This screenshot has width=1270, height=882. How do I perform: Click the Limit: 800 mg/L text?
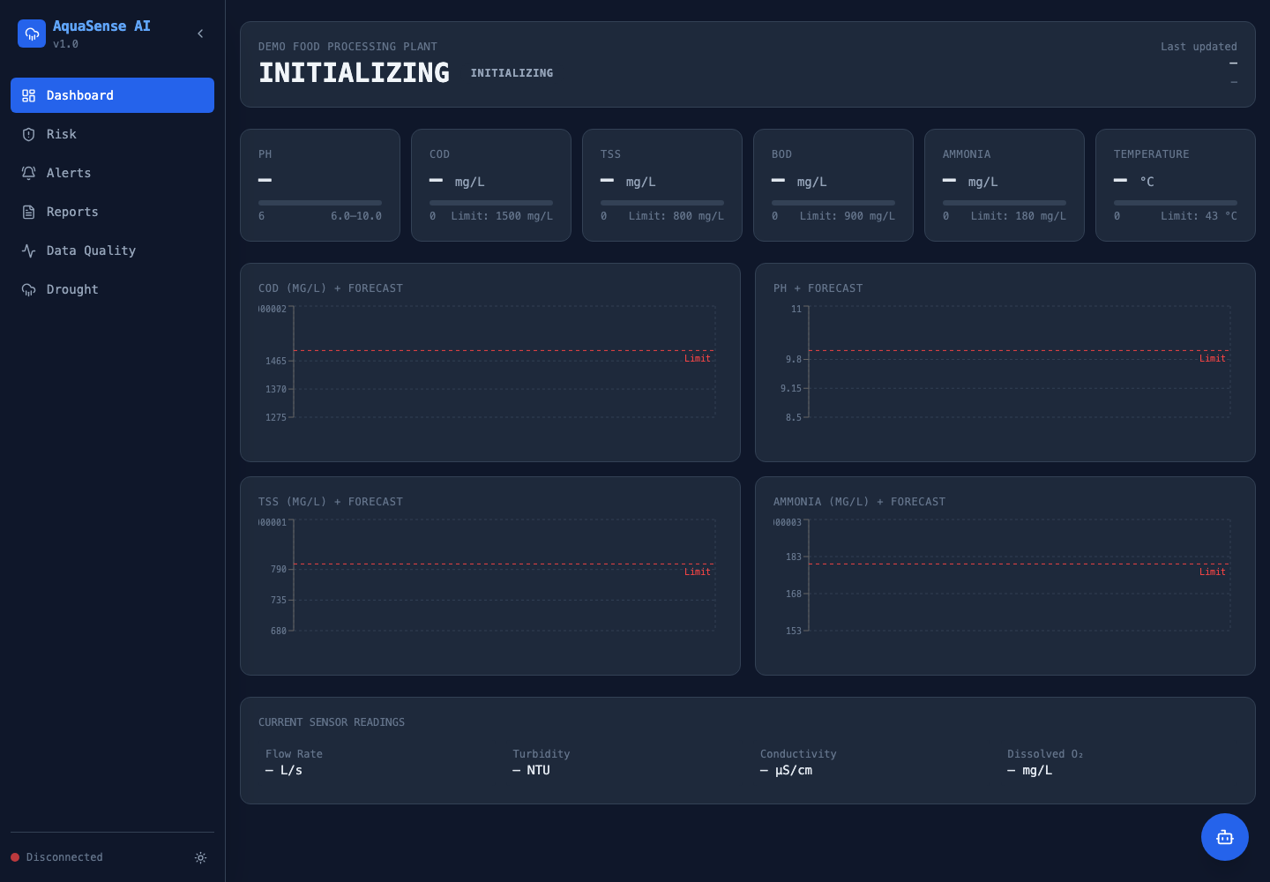pos(676,216)
